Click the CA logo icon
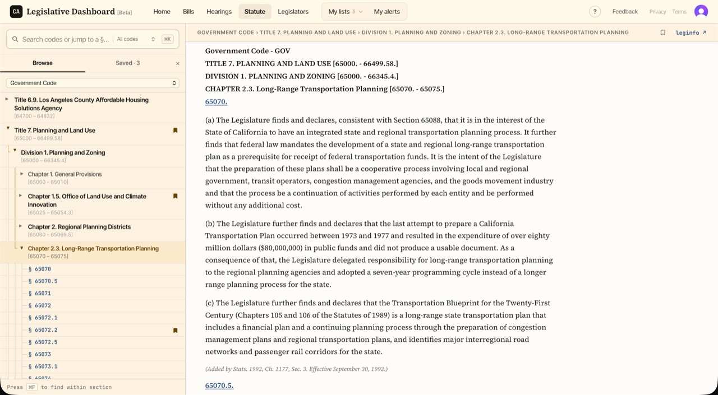Viewport: 718px width, 395px height. coord(16,11)
